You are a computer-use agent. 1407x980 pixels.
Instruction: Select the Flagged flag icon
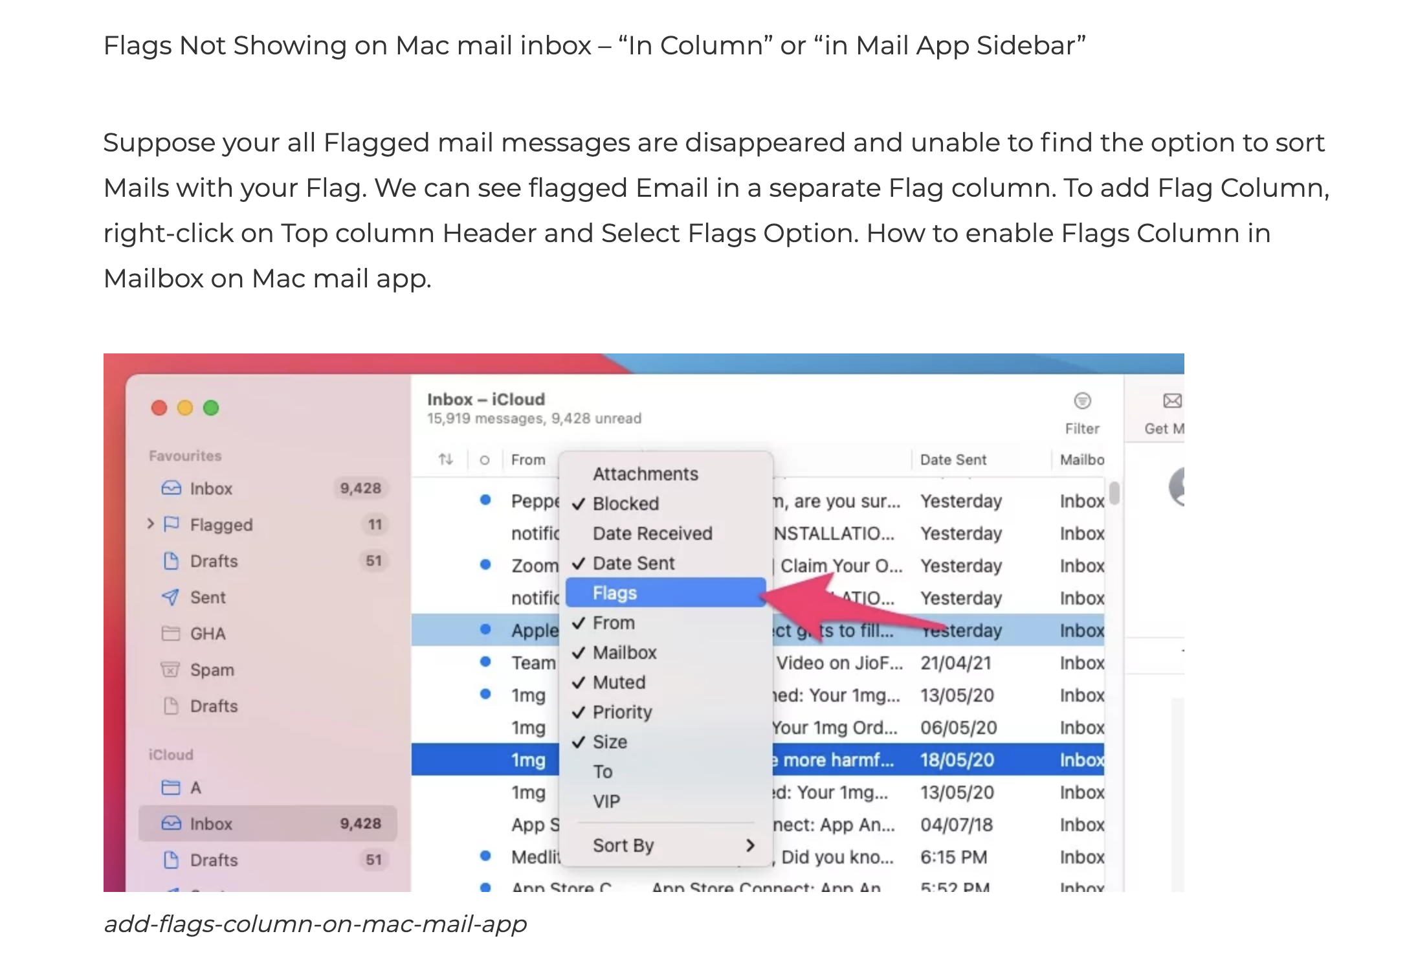[172, 524]
